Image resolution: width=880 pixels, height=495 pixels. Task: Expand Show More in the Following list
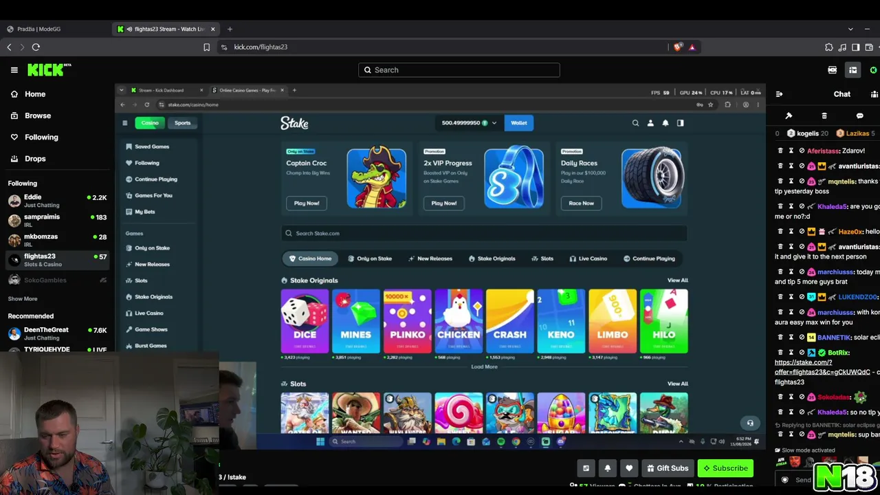pyautogui.click(x=23, y=299)
